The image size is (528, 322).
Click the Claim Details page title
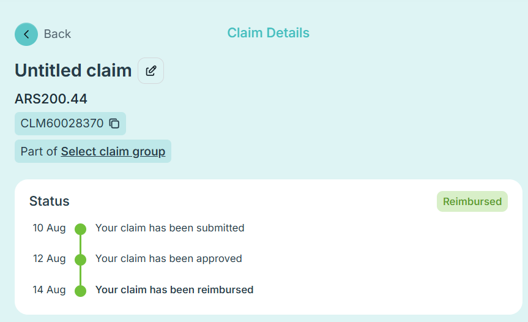(268, 33)
